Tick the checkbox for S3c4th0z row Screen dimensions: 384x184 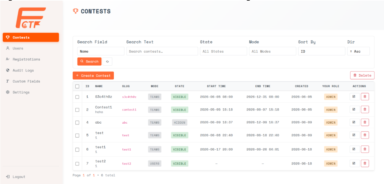tap(77, 97)
